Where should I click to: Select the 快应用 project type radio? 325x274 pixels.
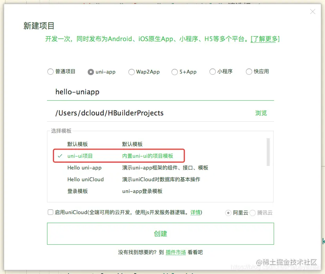(249, 72)
